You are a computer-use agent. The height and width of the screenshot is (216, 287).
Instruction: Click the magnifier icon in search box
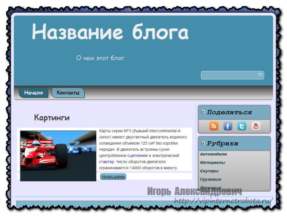260,75
